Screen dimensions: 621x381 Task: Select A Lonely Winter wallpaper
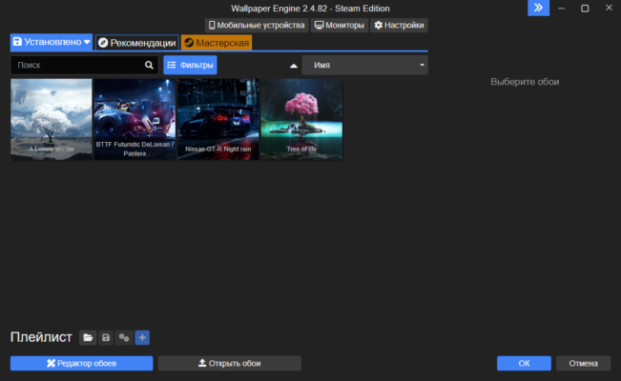coord(52,119)
